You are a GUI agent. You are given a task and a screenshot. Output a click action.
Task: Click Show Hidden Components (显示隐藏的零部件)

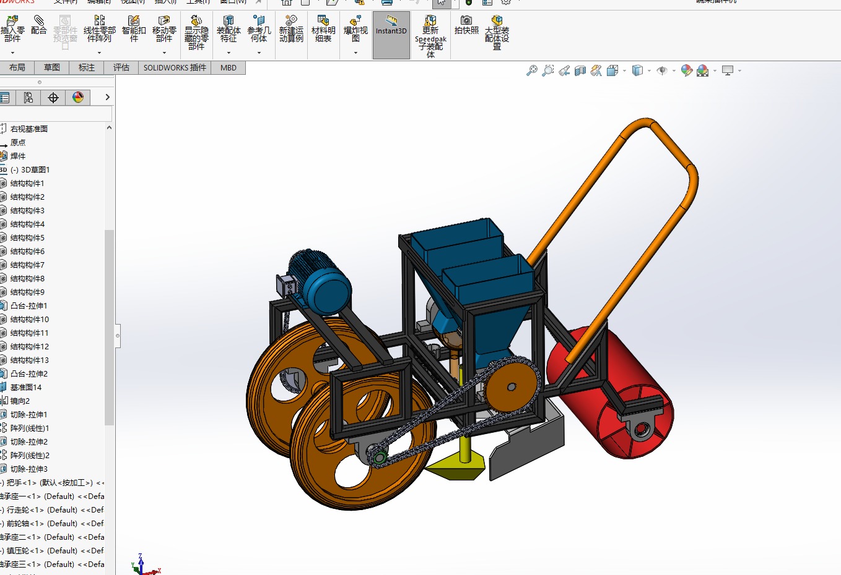(x=196, y=33)
